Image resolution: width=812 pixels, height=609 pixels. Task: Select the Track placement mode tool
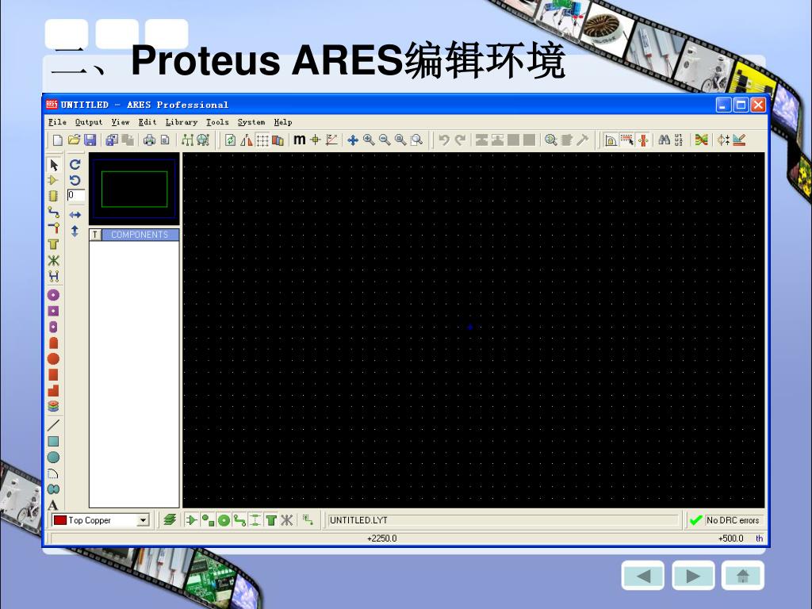pyautogui.click(x=53, y=212)
